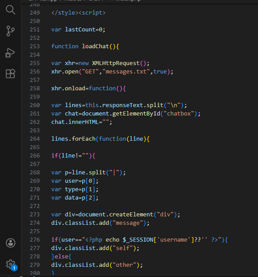Click forEach on line 264
Viewport: 258px width, 277px height.
coord(83,139)
